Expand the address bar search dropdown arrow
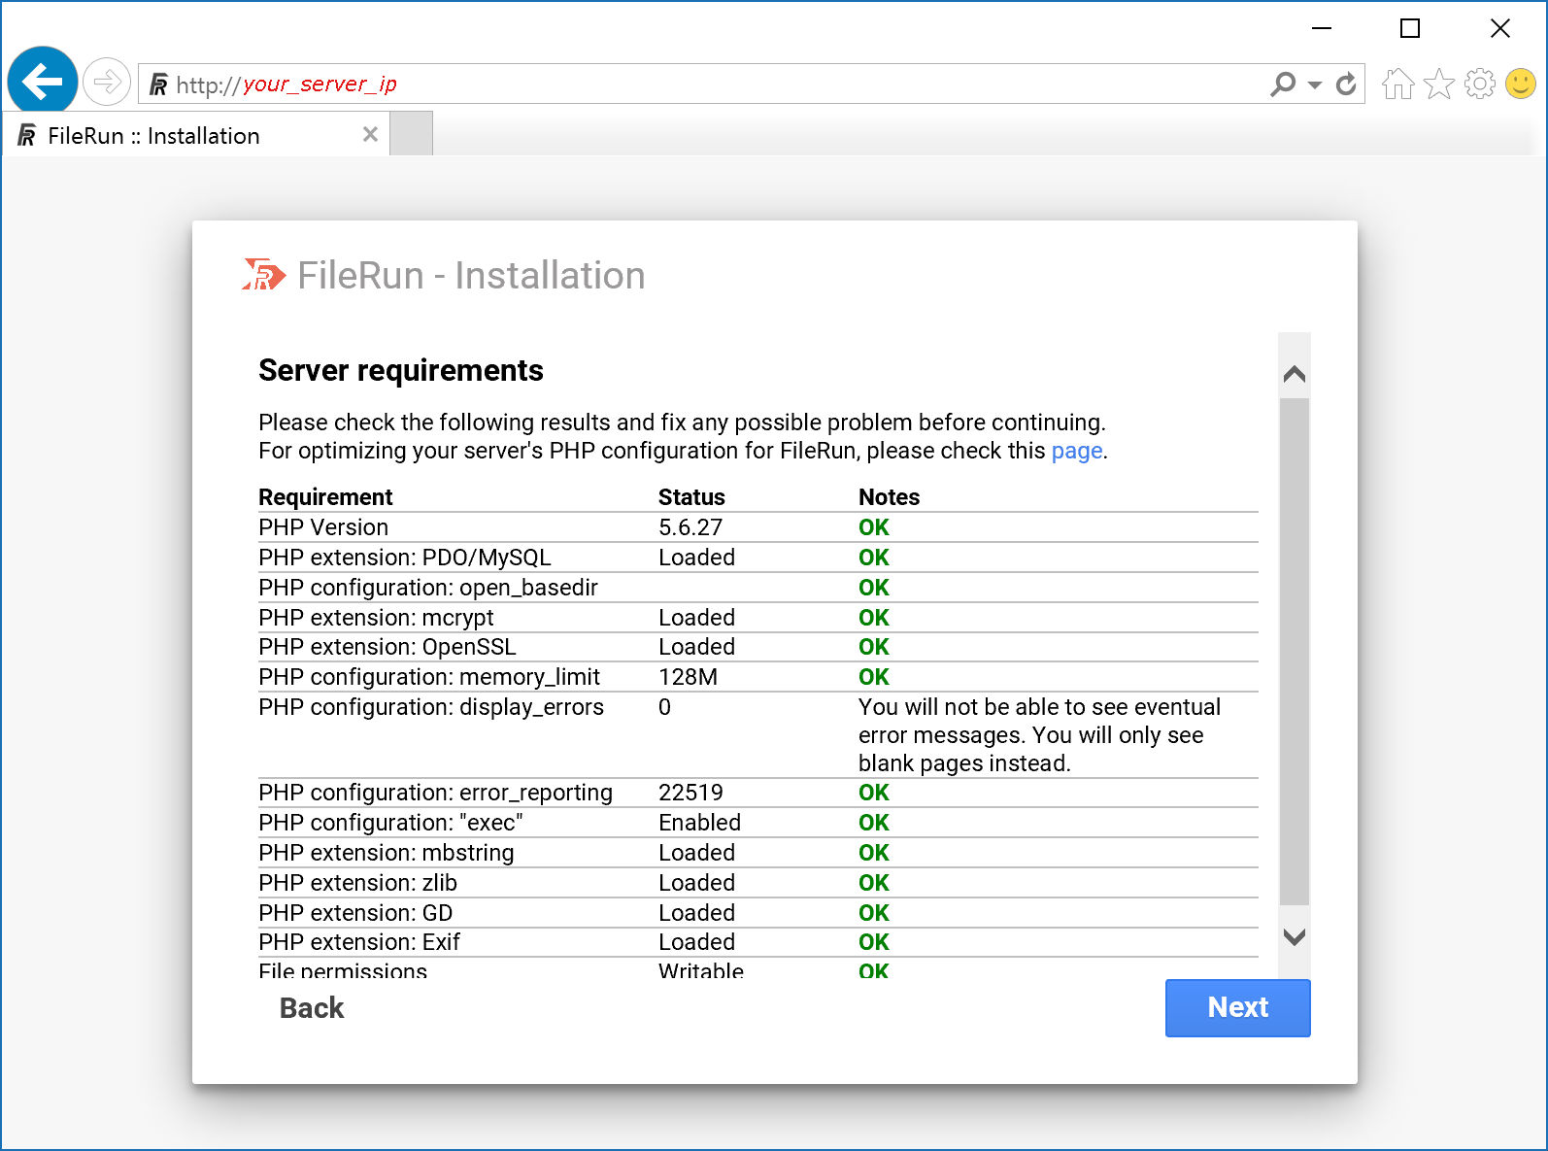Viewport: 1548px width, 1151px height. (1315, 85)
